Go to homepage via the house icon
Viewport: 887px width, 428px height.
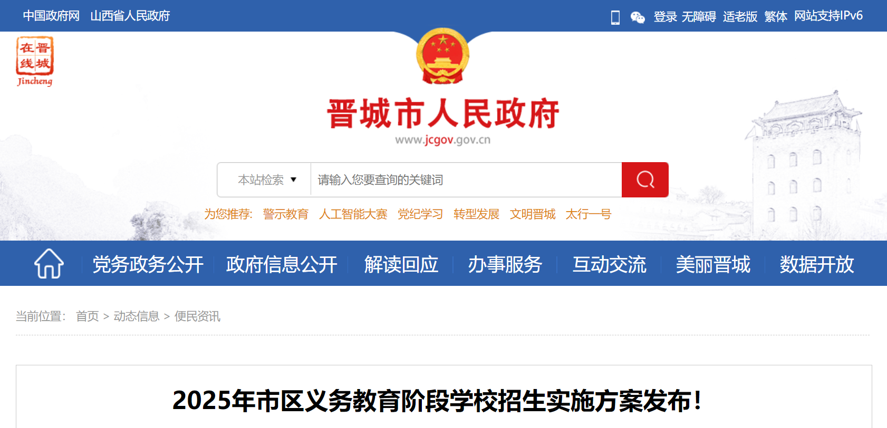(x=49, y=263)
